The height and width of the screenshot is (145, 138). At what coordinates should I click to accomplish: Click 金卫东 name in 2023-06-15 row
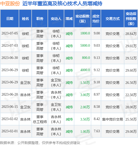(x=25, y=107)
